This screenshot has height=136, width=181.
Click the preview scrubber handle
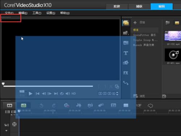[x=3, y=84]
